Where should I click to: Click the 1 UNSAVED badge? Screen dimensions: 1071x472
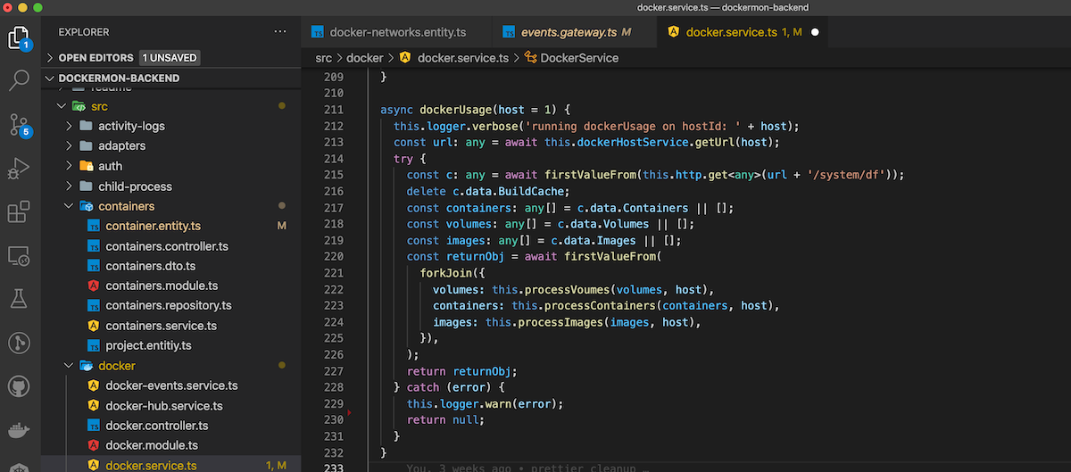coord(169,58)
